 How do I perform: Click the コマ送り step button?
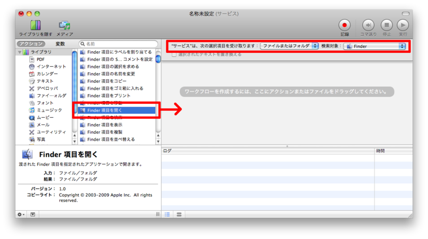[x=368, y=25]
